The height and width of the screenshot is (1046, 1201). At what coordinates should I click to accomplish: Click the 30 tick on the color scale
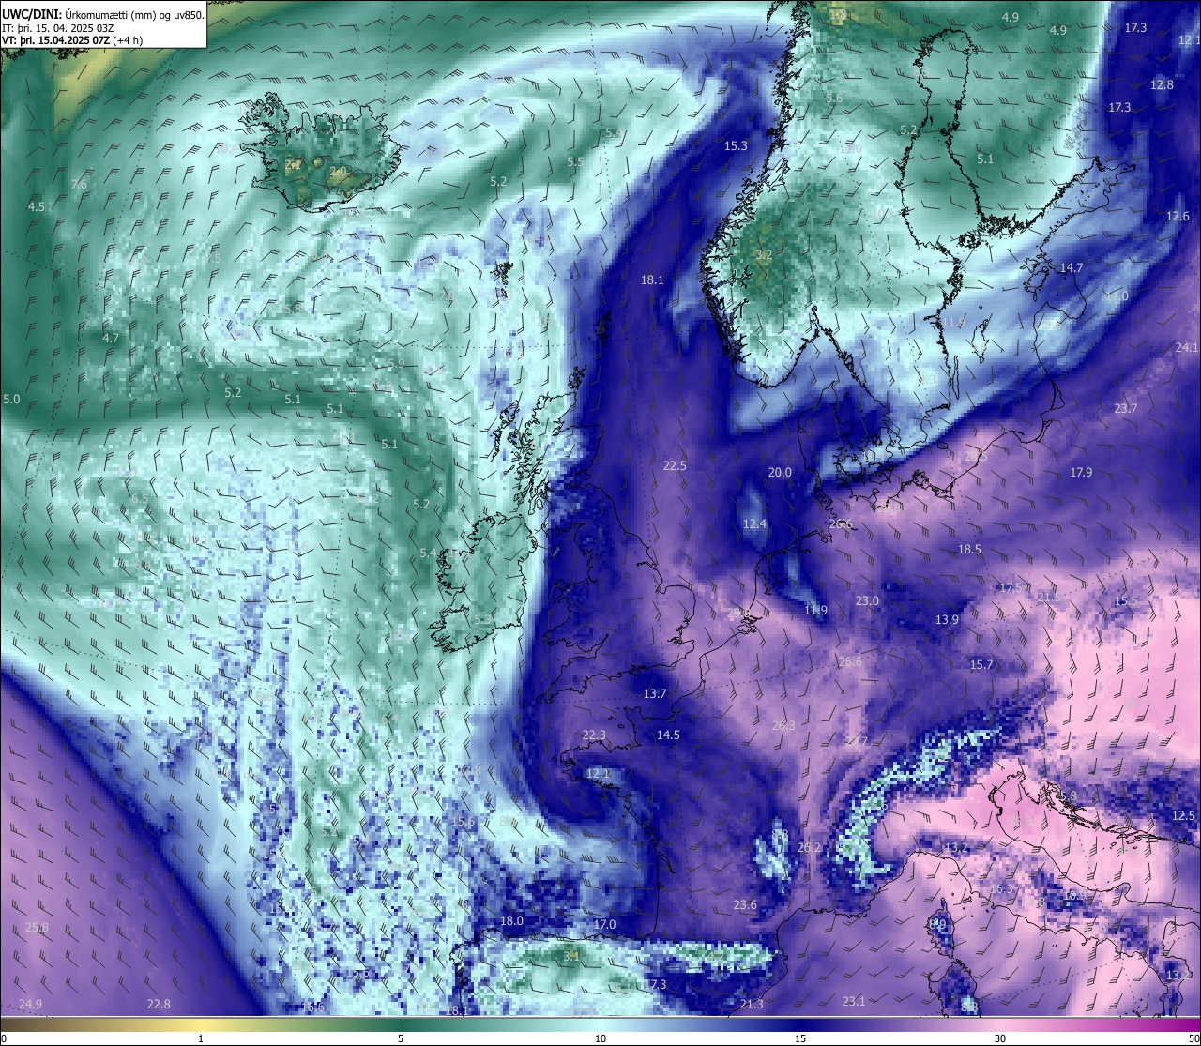1000,1038
